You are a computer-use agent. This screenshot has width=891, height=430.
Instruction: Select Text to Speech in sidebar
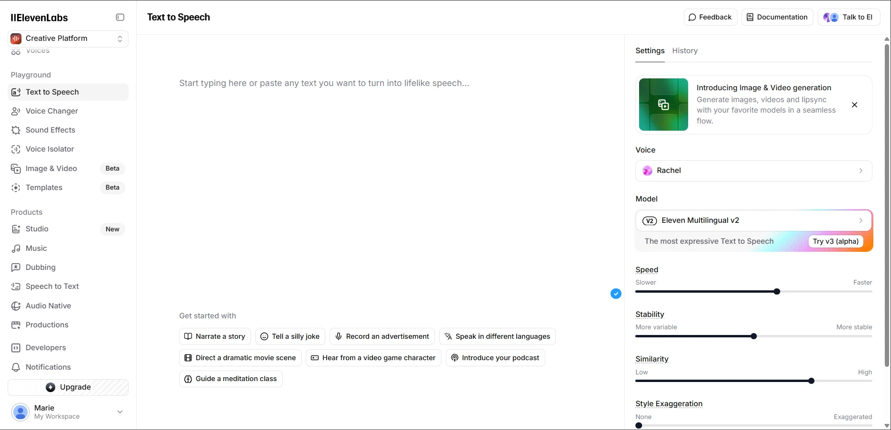68,92
